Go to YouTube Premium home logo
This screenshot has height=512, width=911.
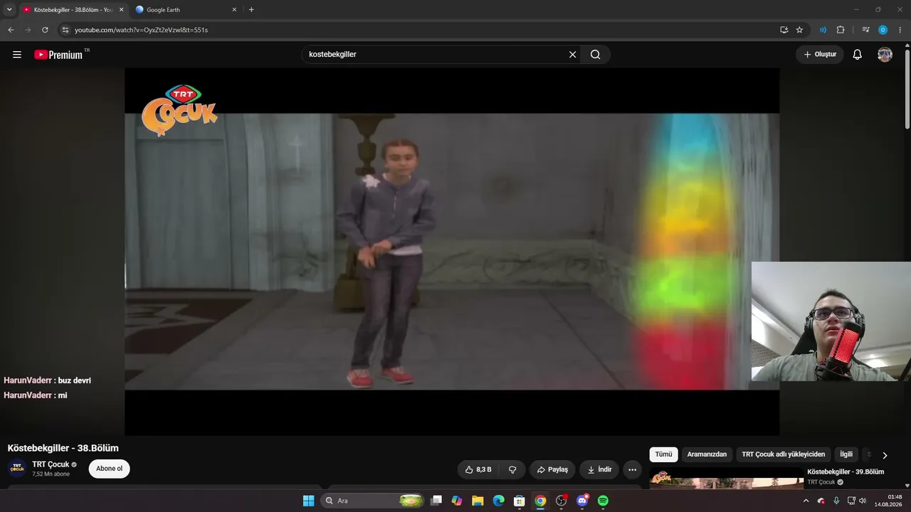(x=58, y=55)
